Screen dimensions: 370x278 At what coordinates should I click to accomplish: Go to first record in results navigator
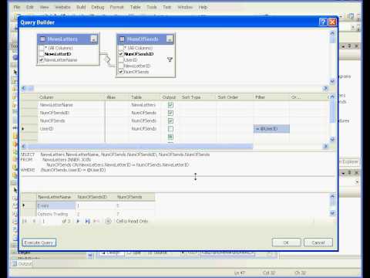coord(25,221)
